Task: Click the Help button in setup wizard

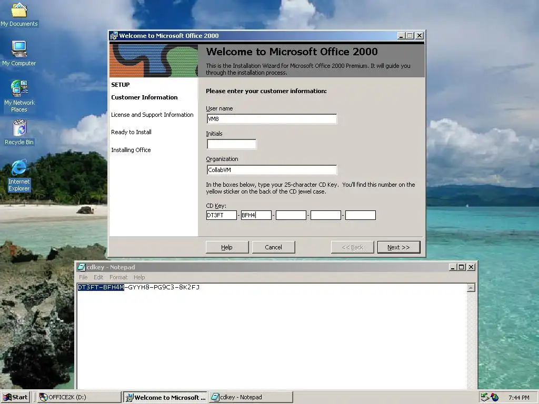Action: [x=227, y=247]
